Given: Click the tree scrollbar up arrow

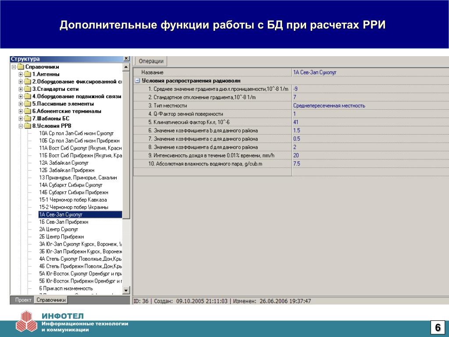Looking at the screenshot, I should (126, 67).
